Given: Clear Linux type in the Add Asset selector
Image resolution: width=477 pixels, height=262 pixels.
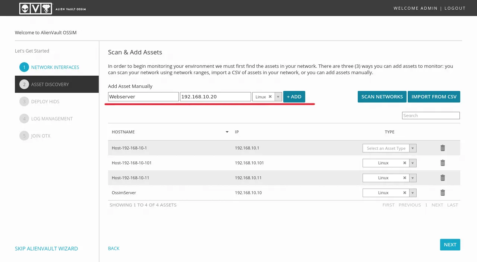Looking at the screenshot, I should [270, 97].
